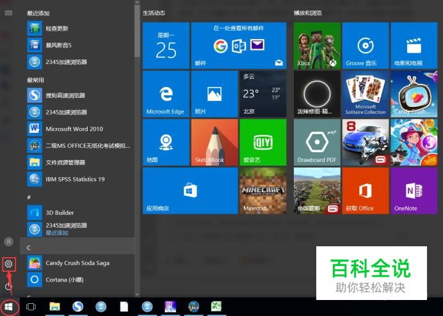
Task: Click the 播放和浏览 tile group title
Action: tap(308, 13)
